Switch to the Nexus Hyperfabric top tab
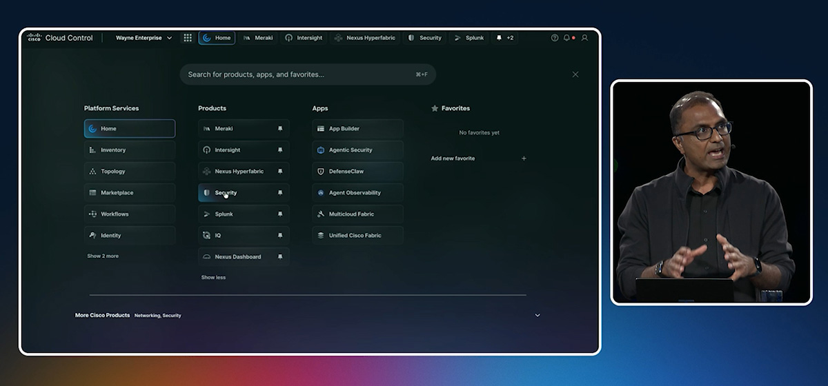This screenshot has width=828, height=386. tap(364, 38)
